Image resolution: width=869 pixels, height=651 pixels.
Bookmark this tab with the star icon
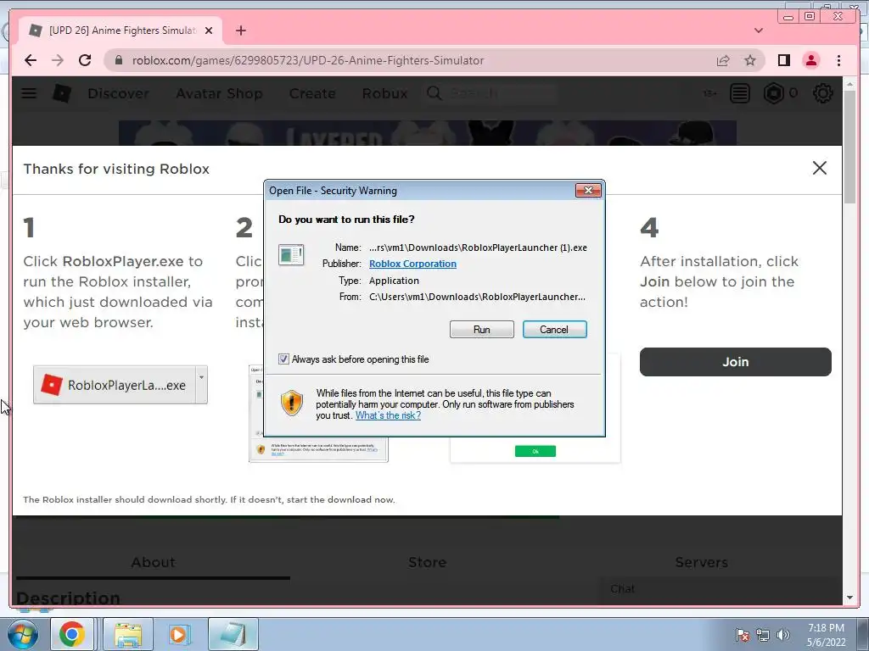(750, 60)
